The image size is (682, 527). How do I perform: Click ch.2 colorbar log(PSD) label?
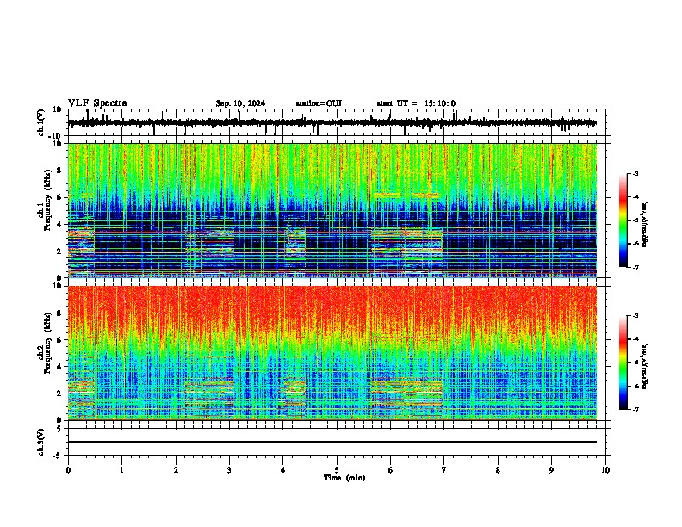tap(644, 366)
